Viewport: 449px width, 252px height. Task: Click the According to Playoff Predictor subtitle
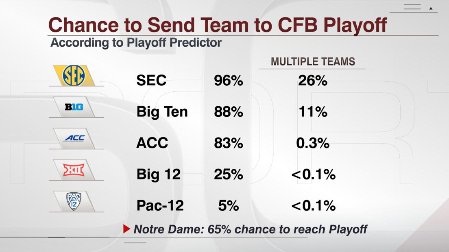point(136,43)
